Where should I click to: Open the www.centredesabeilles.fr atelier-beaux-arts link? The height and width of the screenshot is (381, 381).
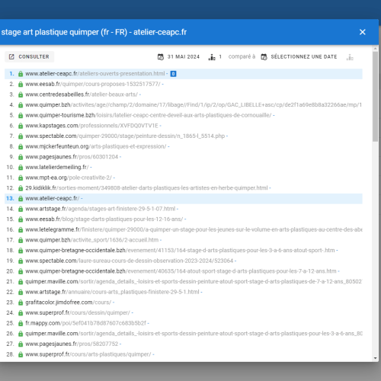82,94
